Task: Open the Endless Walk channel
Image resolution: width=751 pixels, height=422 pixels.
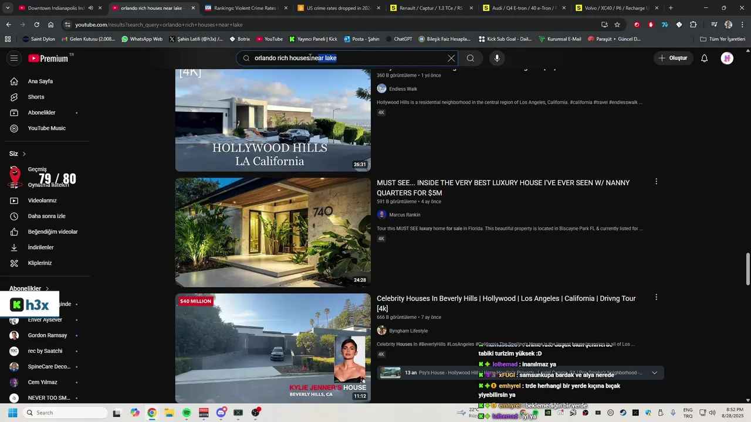Action: pyautogui.click(x=403, y=89)
